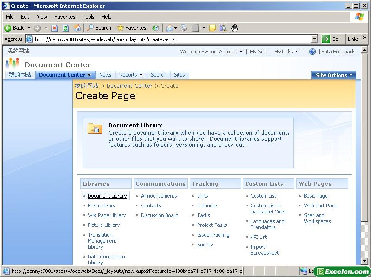Refresh the page with toolbar icon
The image size is (371, 277).
pyautogui.click(x=65, y=28)
